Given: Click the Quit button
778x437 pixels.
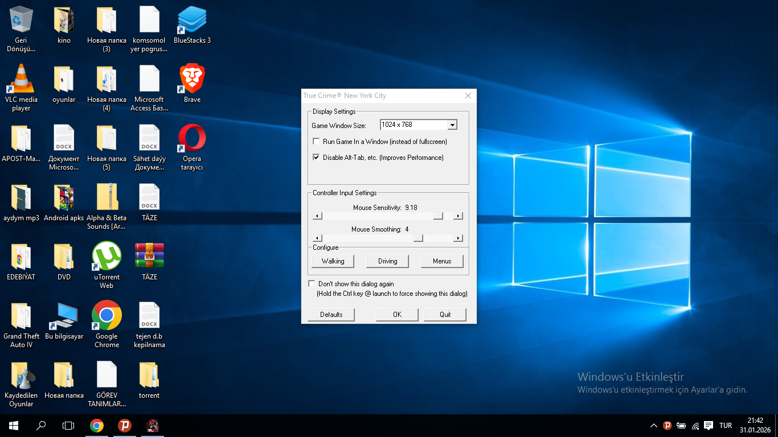Looking at the screenshot, I should point(445,315).
